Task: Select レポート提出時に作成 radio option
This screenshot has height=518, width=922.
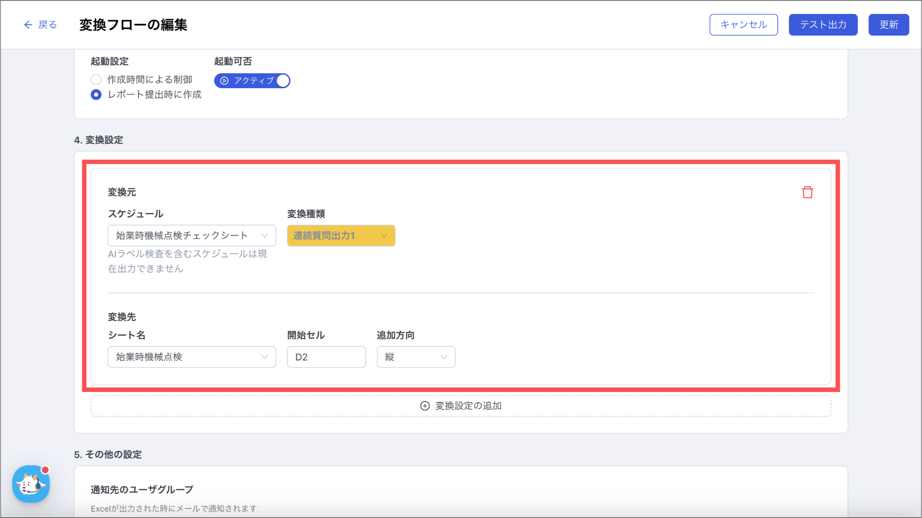Action: [x=96, y=95]
